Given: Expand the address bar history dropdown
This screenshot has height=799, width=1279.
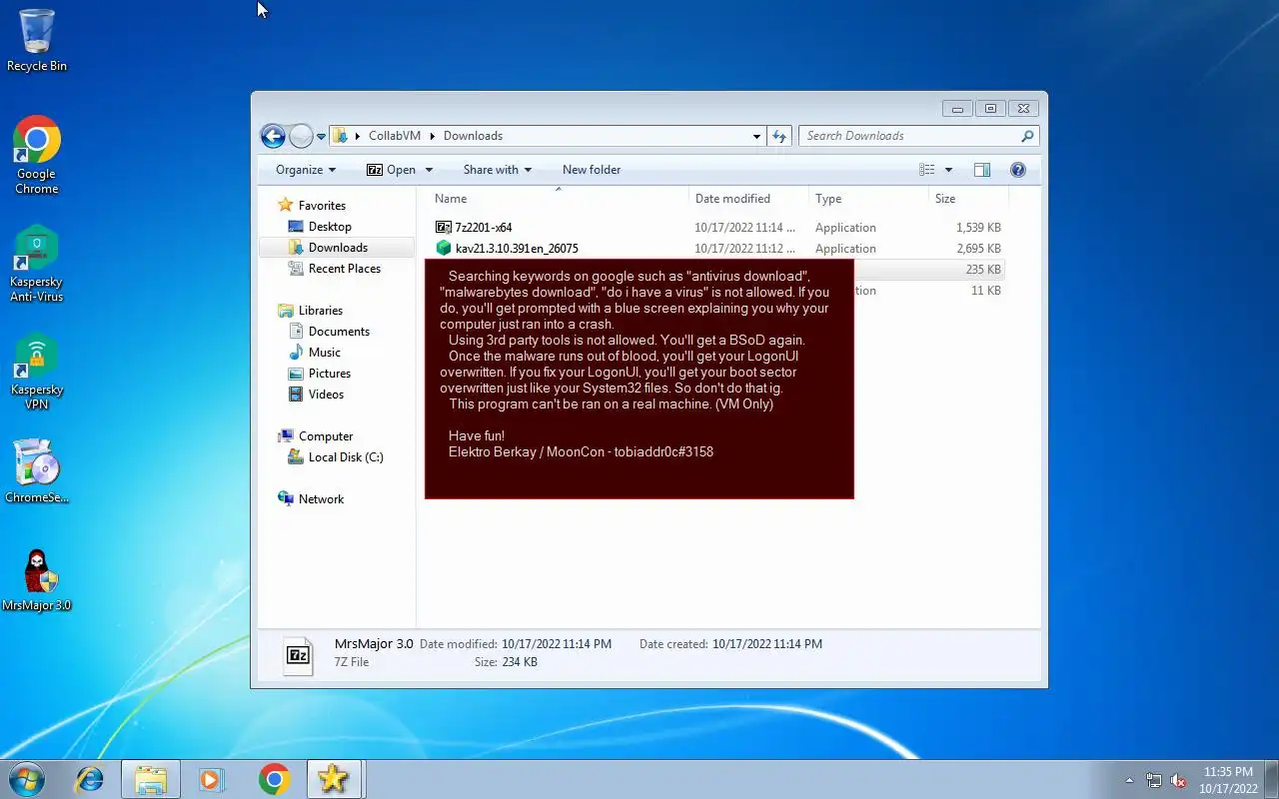Looking at the screenshot, I should click(756, 136).
